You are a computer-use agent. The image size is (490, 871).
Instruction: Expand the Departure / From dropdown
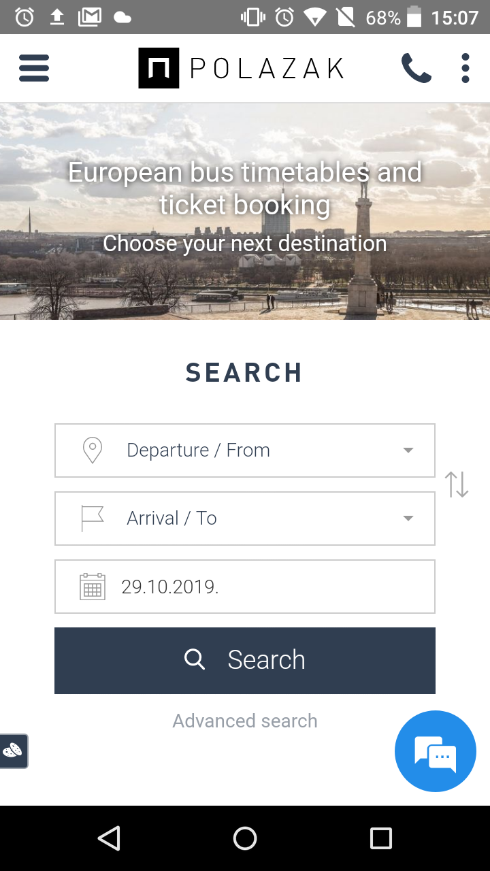pyautogui.click(x=245, y=450)
